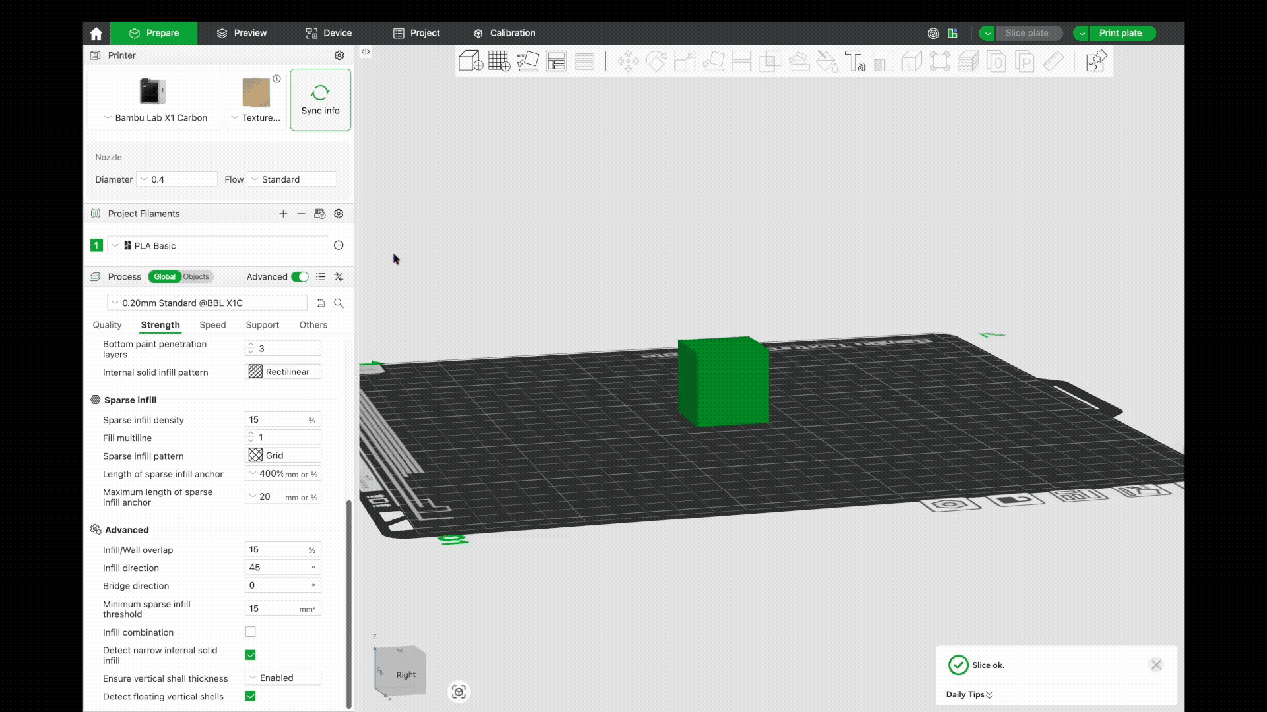Screen dimensions: 1267x712
Task: Uncheck Detect narrow internal infill
Action: (x=251, y=655)
